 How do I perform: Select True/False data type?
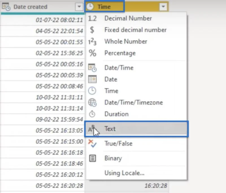pos(136,143)
